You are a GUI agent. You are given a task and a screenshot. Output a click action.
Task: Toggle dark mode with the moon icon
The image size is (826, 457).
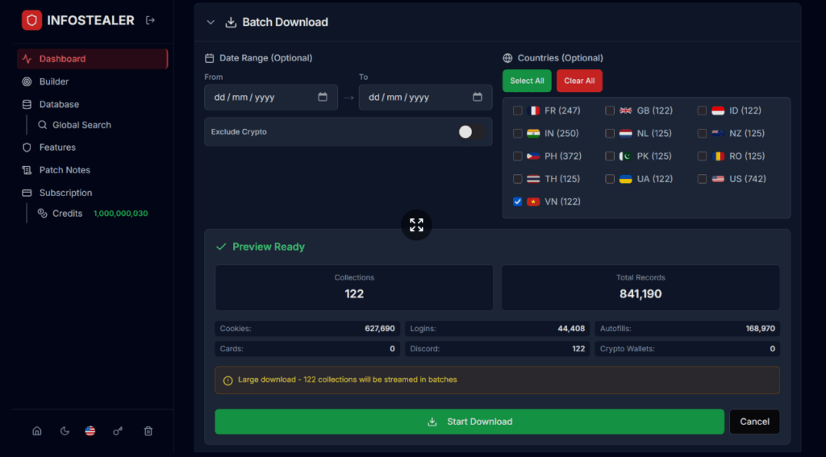click(x=65, y=431)
